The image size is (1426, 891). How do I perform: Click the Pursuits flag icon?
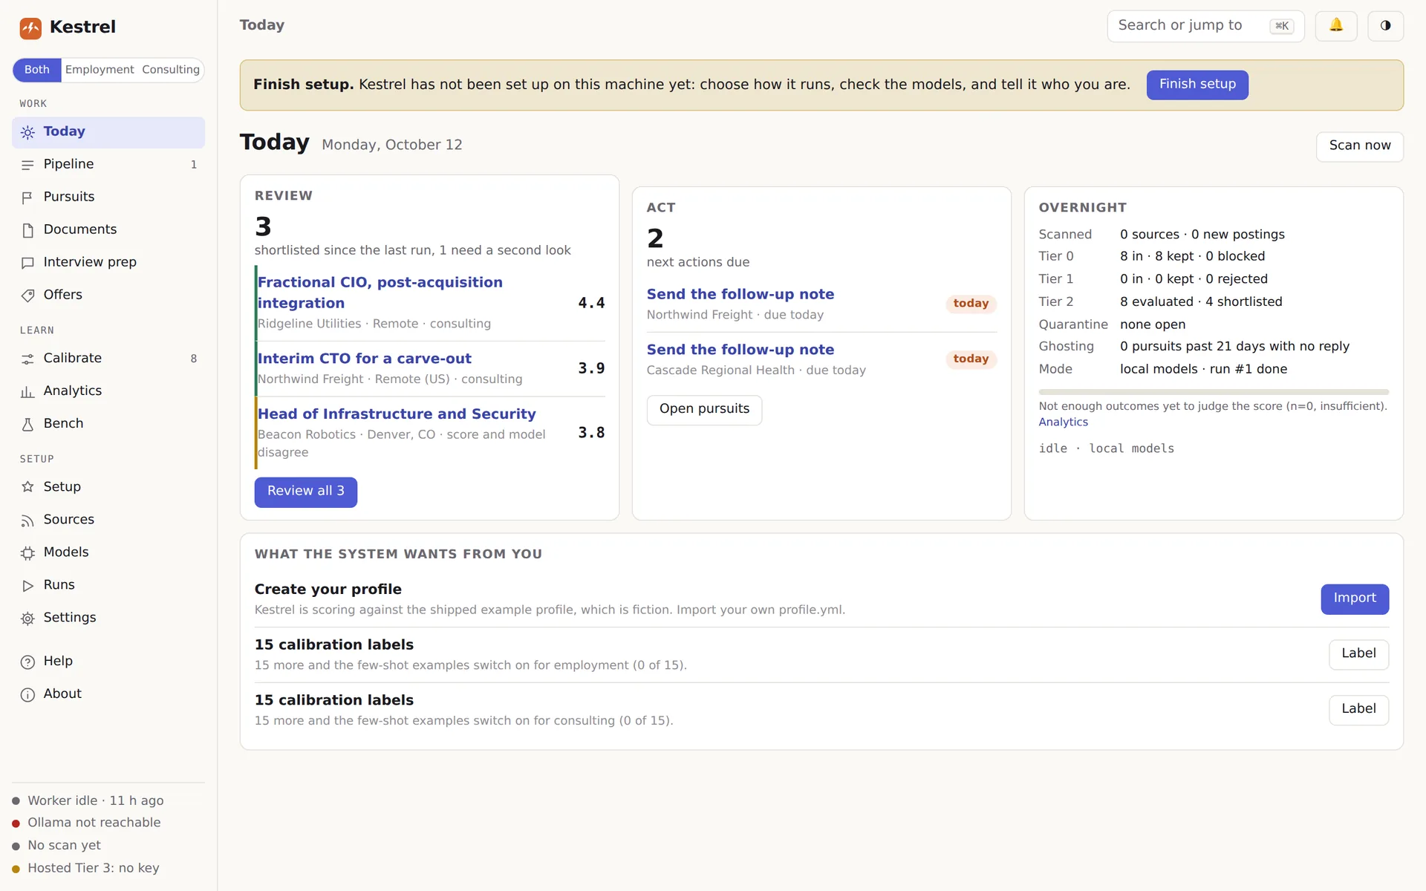(27, 198)
